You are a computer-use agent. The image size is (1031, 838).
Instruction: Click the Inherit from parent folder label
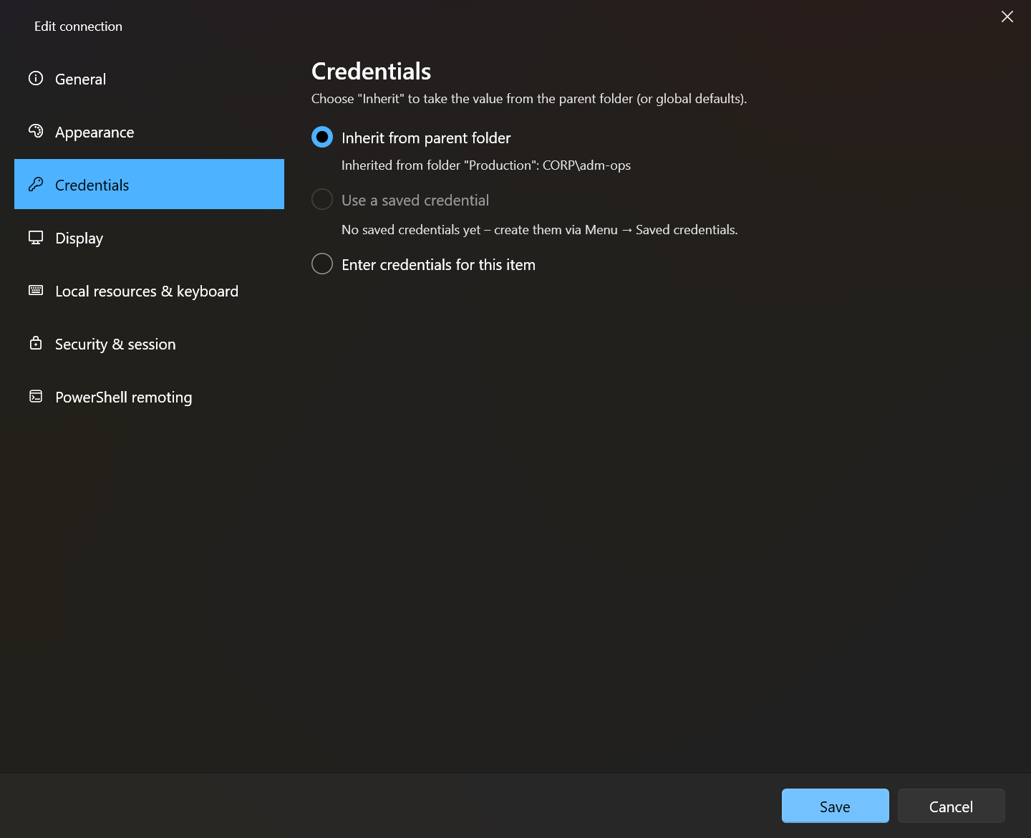click(x=426, y=138)
